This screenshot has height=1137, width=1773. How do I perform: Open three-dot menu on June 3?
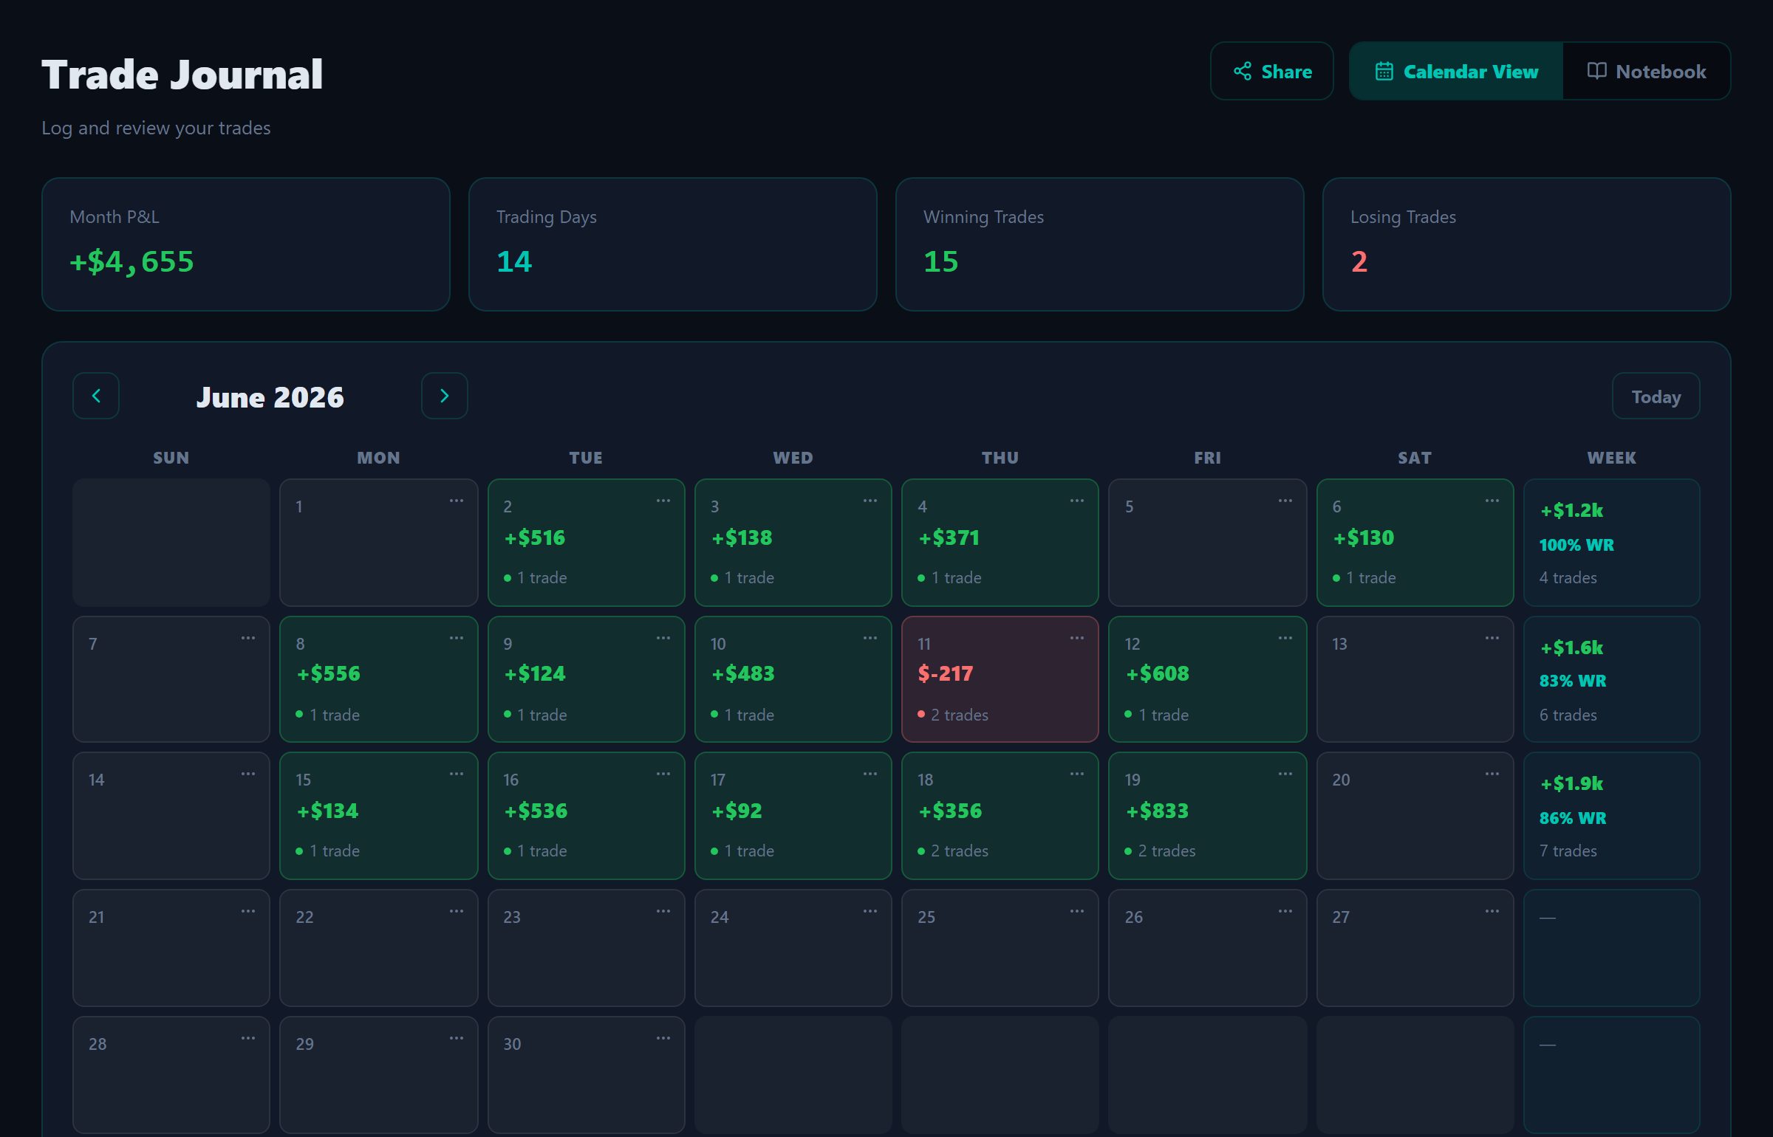pyautogui.click(x=870, y=501)
